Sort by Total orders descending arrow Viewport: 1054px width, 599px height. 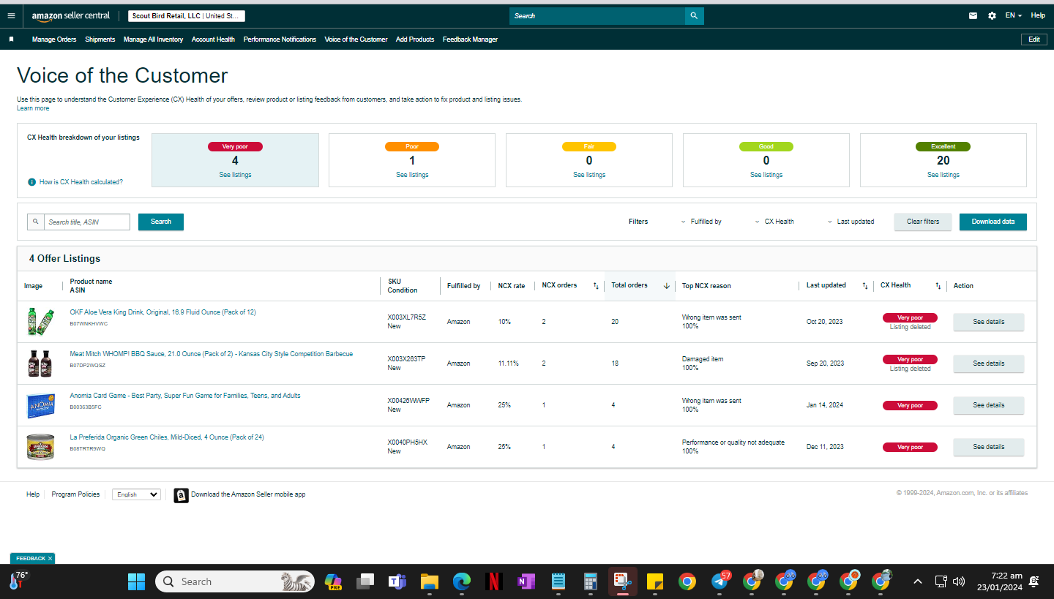coord(666,286)
